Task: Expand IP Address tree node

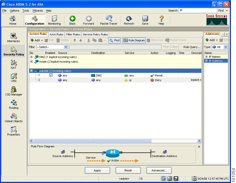Action: click(206, 61)
